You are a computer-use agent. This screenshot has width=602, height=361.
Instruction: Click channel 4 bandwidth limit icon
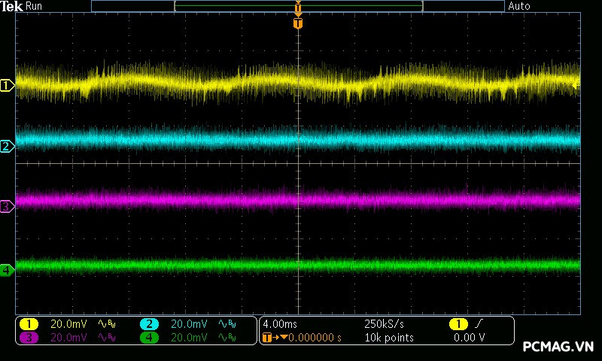pos(226,338)
